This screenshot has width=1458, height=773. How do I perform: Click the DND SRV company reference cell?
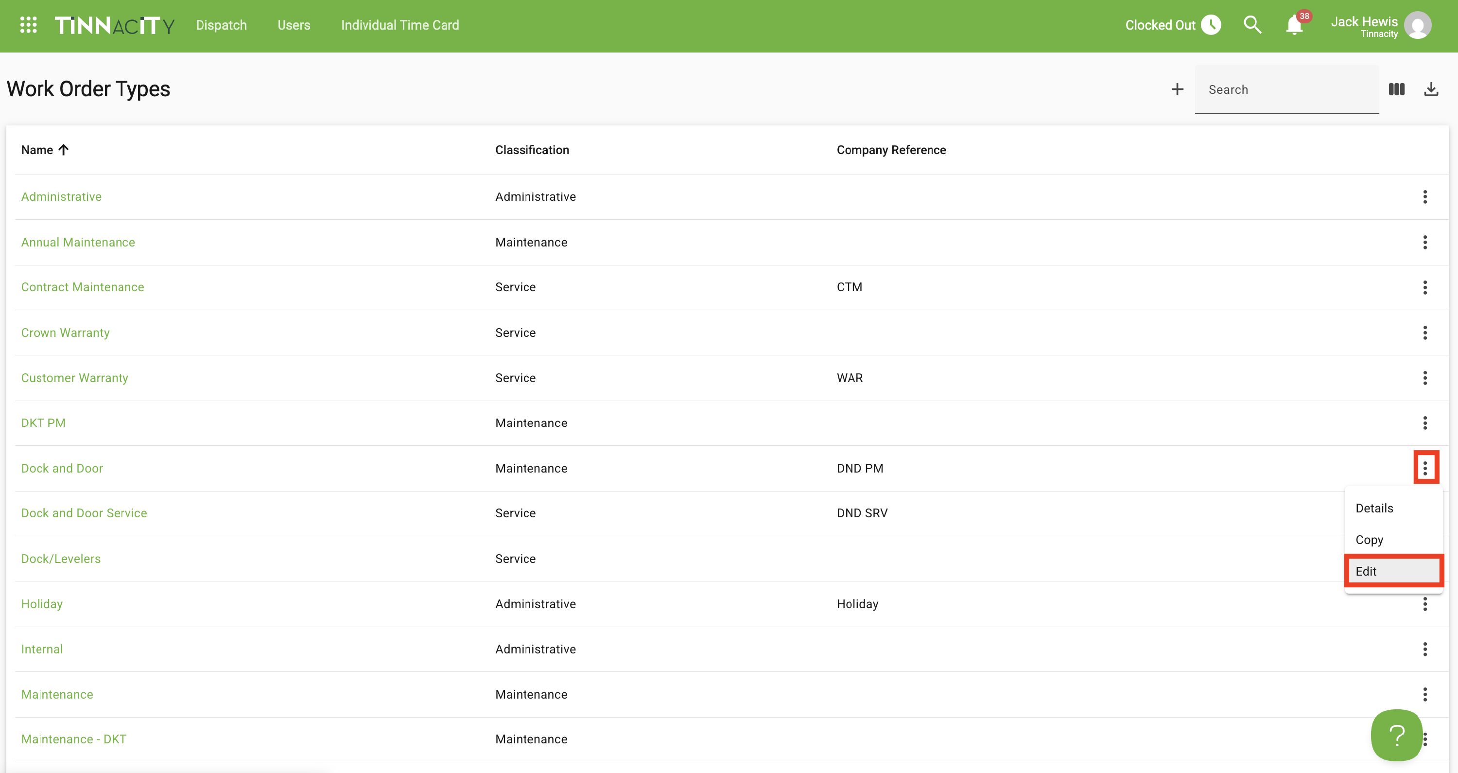[862, 513]
